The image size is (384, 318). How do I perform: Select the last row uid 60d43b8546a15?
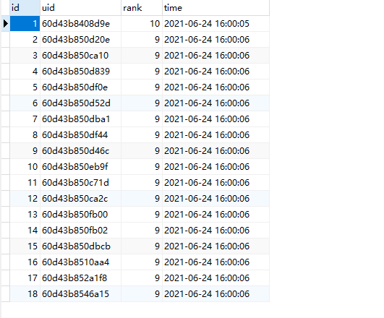tap(80, 294)
